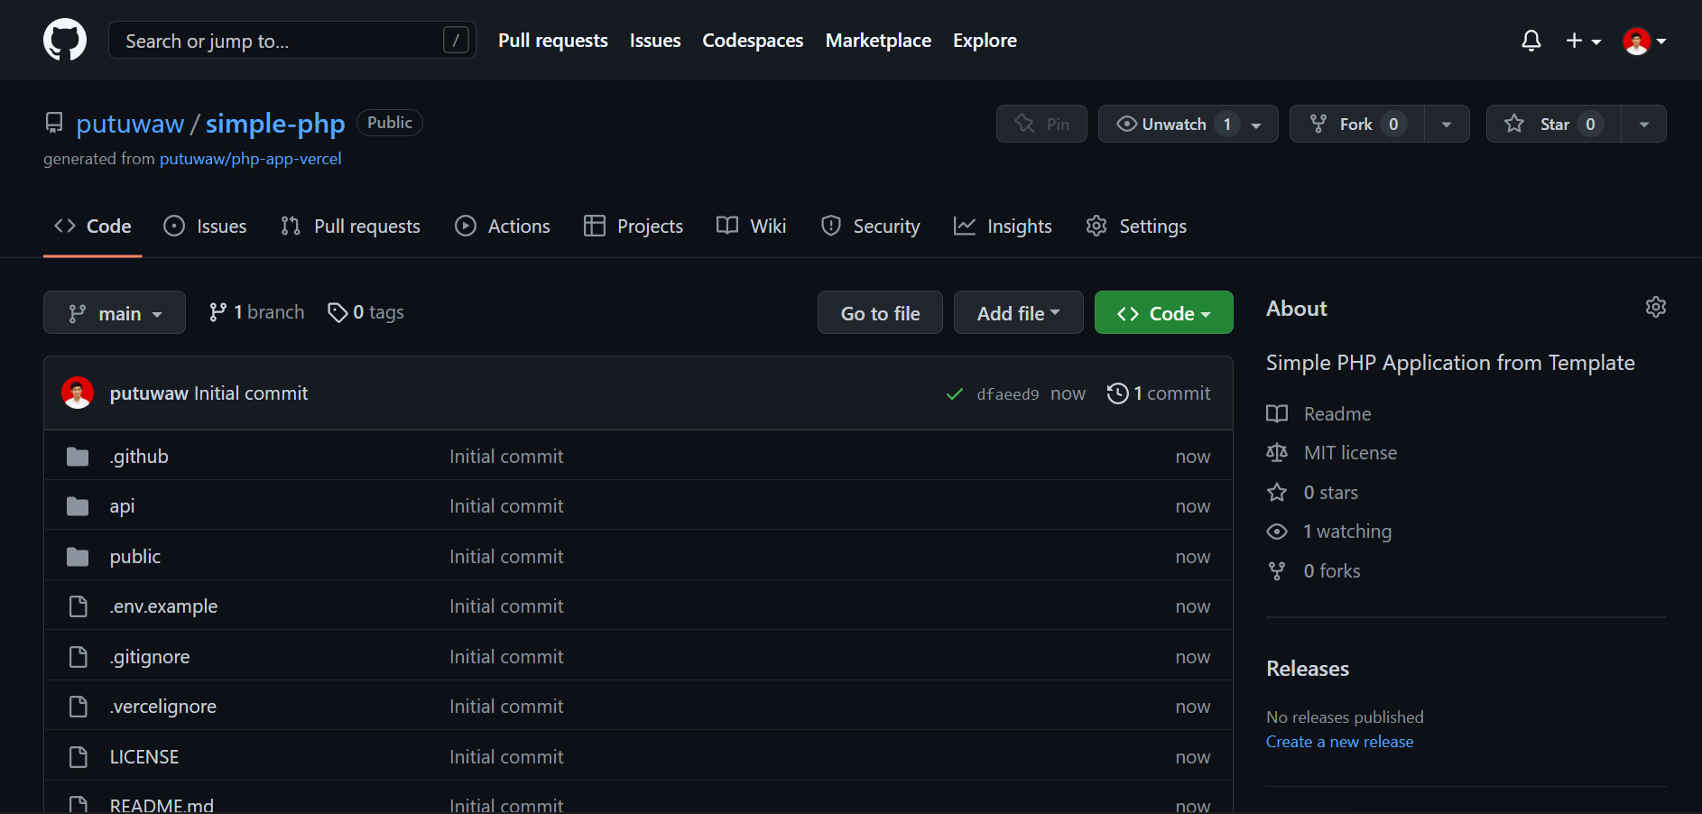Open the Unwatch notifications dropdown
The width and height of the screenshot is (1702, 814).
pyautogui.click(x=1188, y=124)
